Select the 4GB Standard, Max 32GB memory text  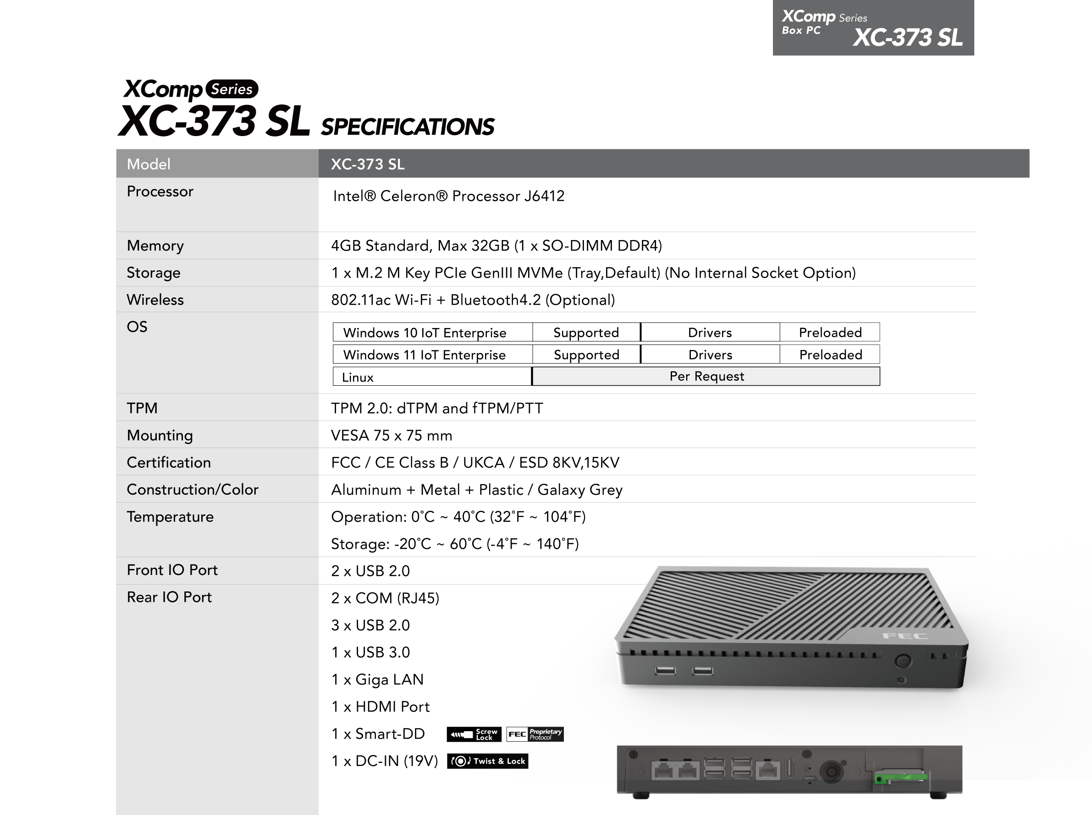tap(496, 246)
